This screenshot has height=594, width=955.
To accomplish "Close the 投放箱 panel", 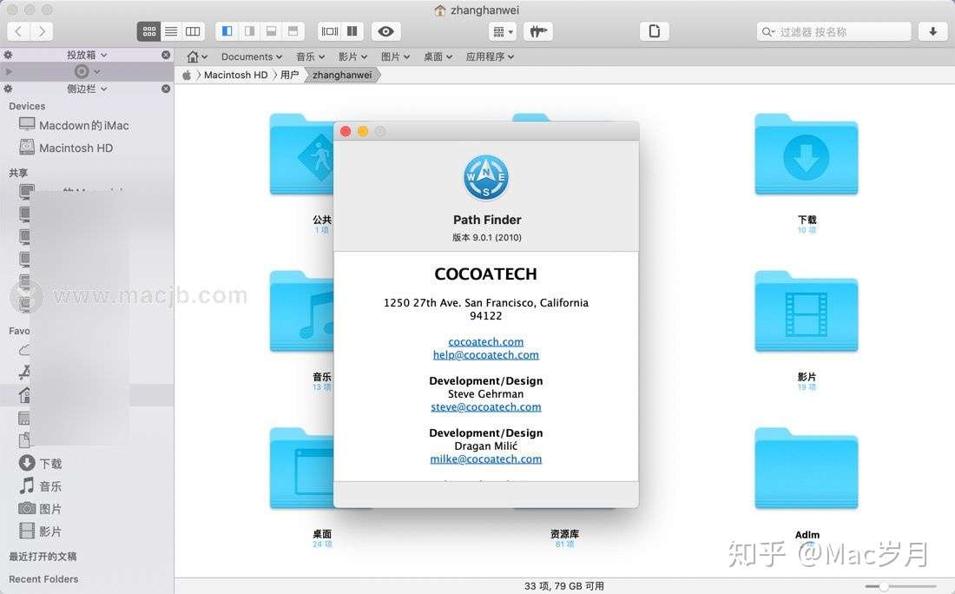I will [166, 55].
